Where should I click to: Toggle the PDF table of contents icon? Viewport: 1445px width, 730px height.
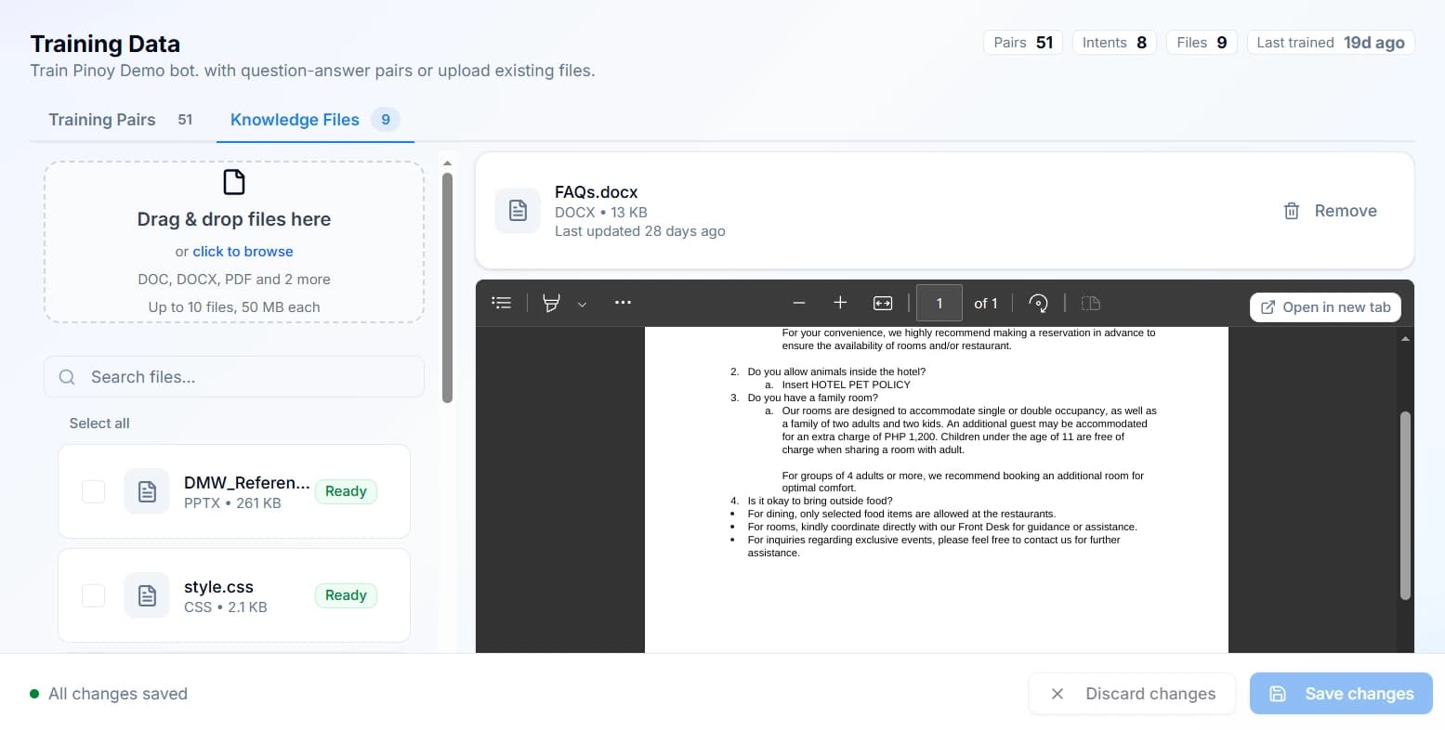pos(502,303)
